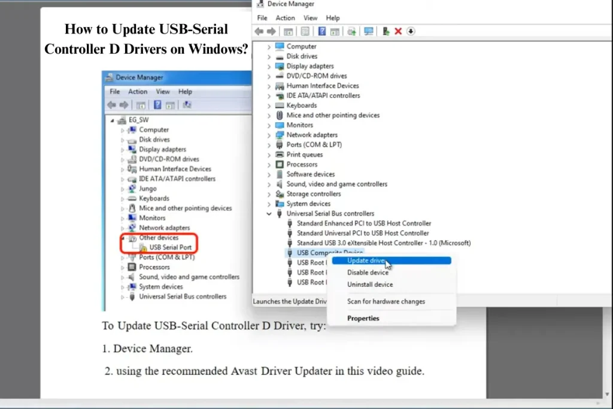Click the Monitors category icon in right window

[280, 125]
